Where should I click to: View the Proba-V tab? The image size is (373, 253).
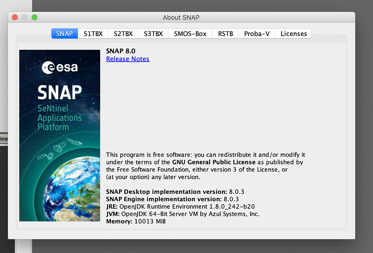[x=257, y=34]
